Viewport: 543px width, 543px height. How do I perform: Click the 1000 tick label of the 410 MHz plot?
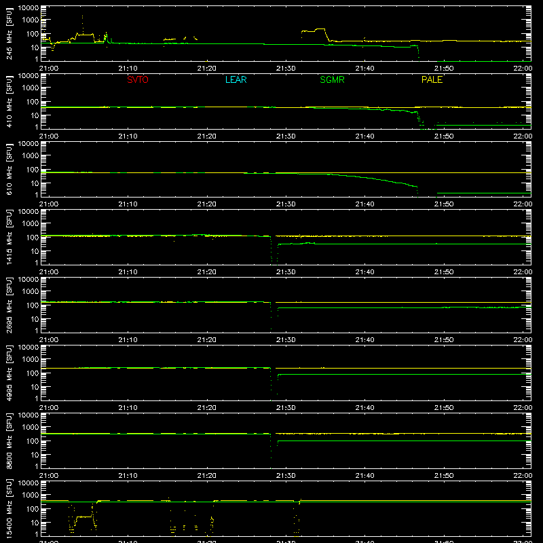click(x=31, y=88)
